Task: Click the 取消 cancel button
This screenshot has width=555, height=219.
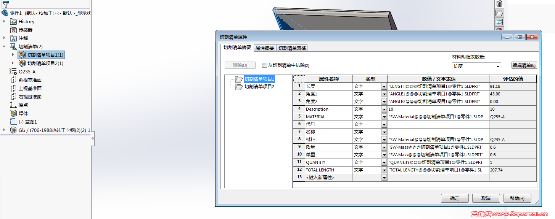Action: (x=486, y=198)
